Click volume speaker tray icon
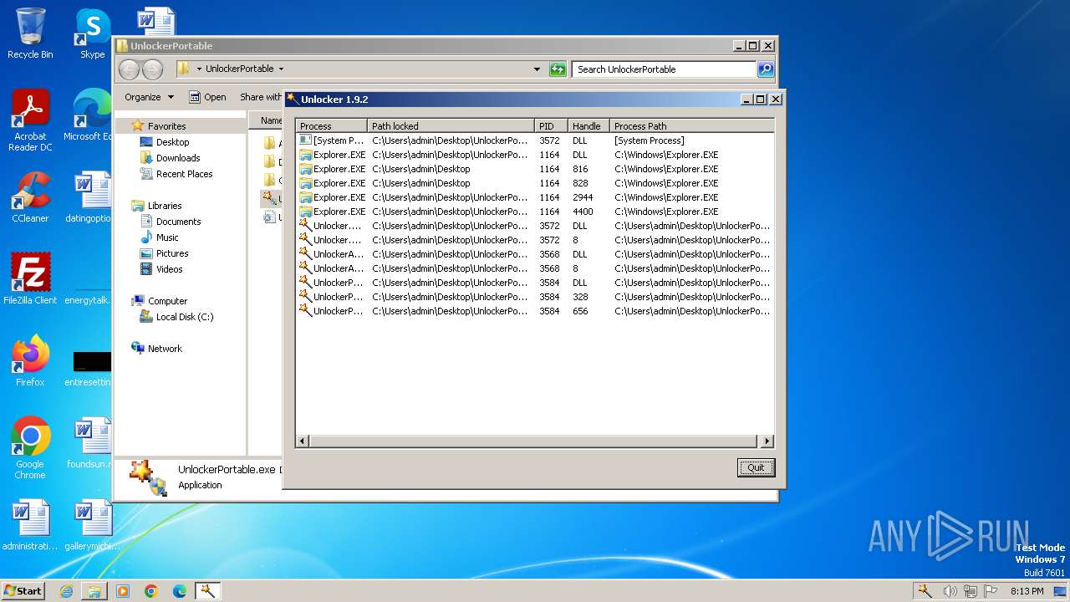This screenshot has height=602, width=1070. pyautogui.click(x=950, y=591)
